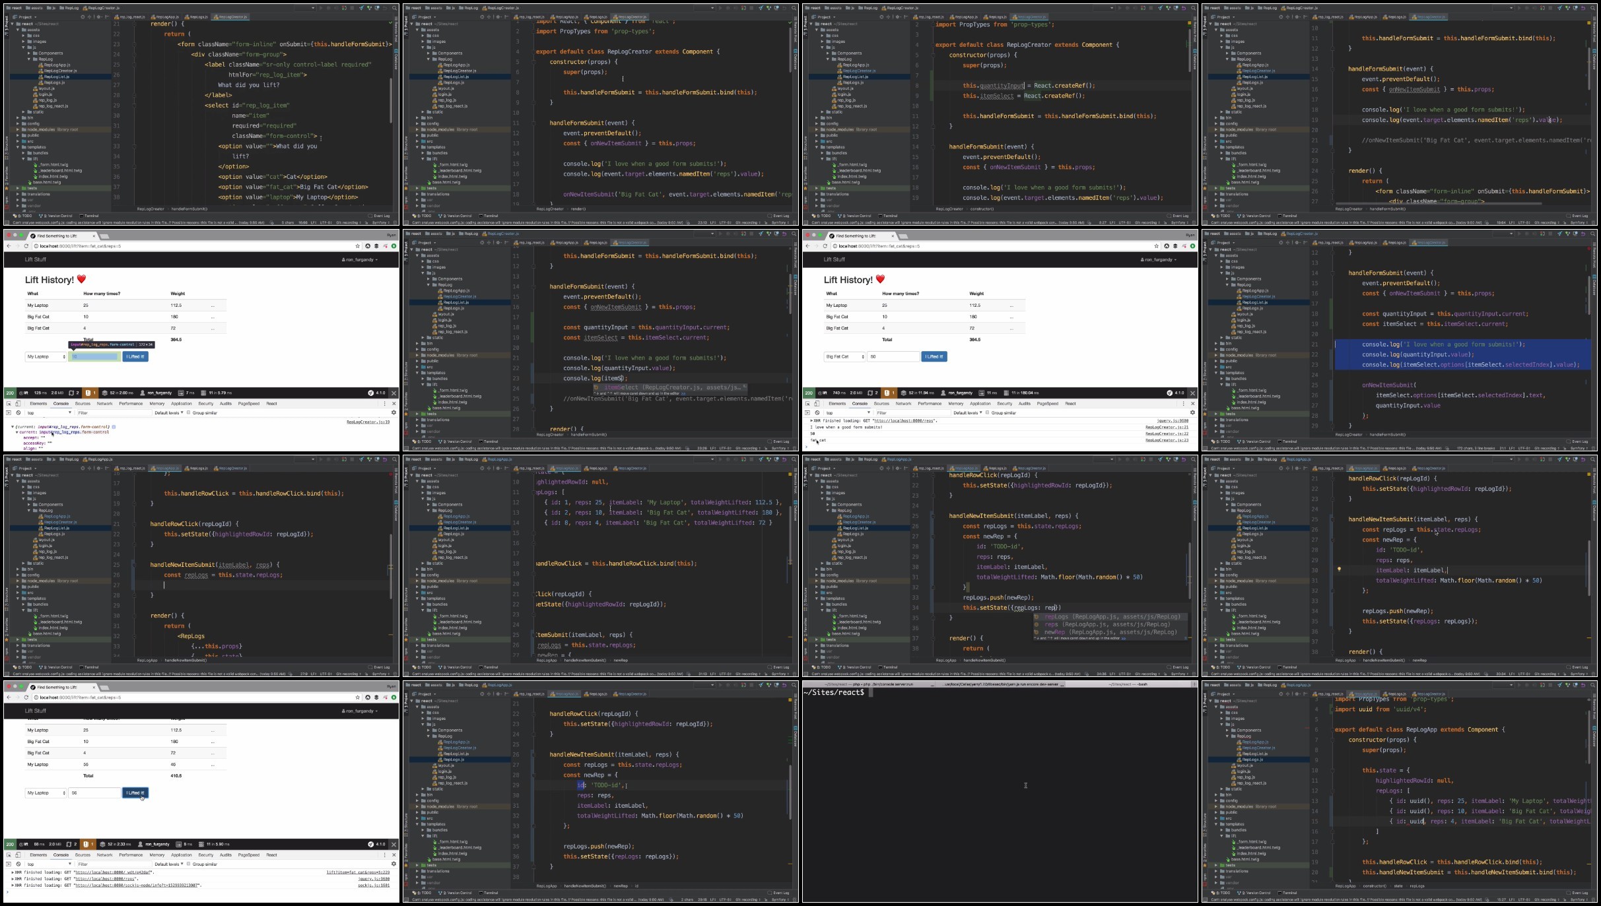Open RepLogCreator.js tab in editor importing uuid/v4
The image size is (1601, 906).
tap(1429, 694)
